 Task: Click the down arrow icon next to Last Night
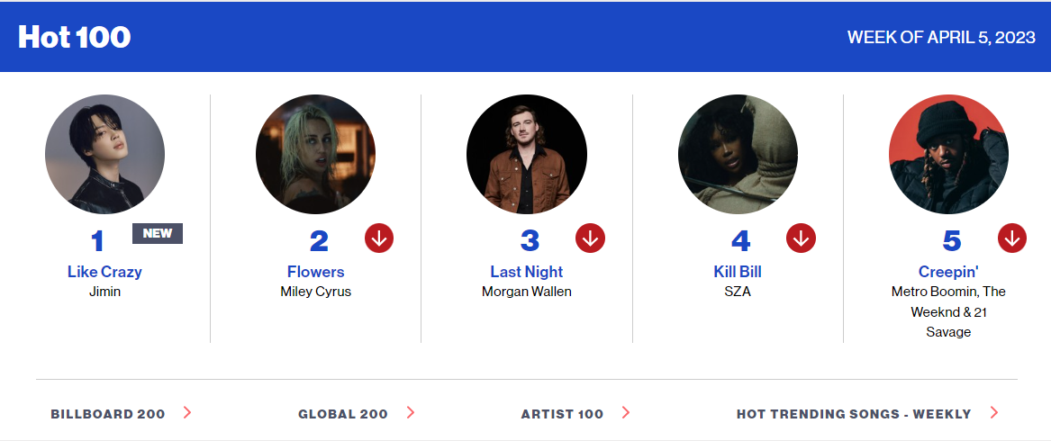tap(590, 238)
